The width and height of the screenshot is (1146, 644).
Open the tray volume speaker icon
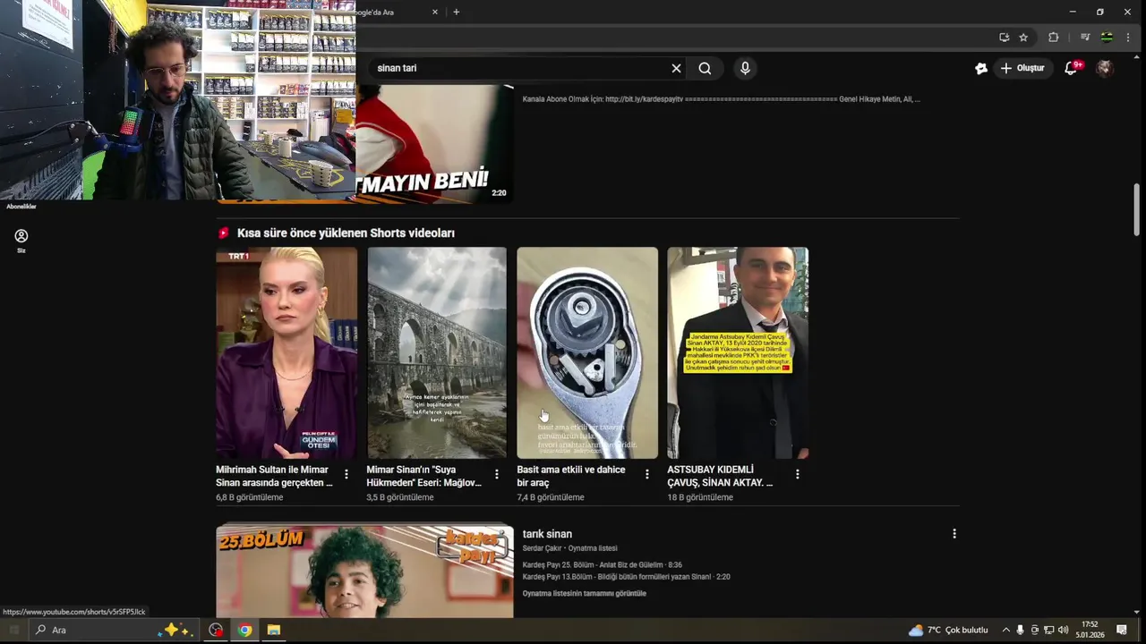(x=1063, y=630)
